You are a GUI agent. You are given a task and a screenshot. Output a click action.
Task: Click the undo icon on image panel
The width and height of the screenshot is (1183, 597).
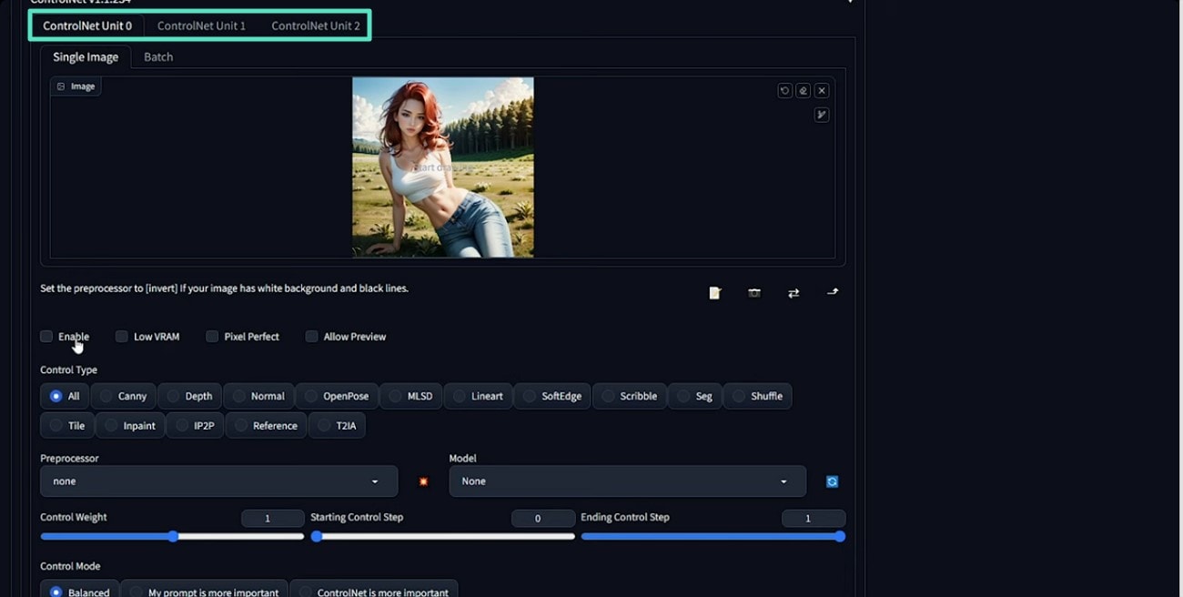point(784,90)
